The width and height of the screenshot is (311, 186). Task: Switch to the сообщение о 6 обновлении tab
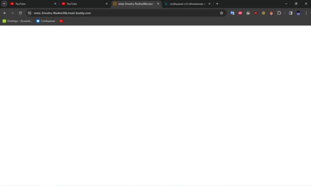[x=187, y=4]
